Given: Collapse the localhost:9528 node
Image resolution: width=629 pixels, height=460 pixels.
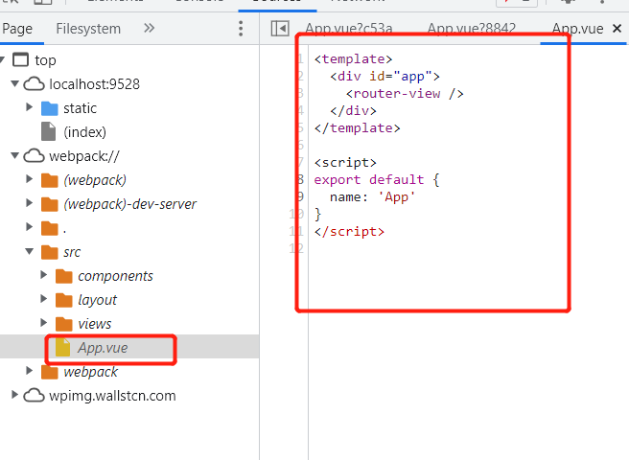Looking at the screenshot, I should tap(14, 83).
